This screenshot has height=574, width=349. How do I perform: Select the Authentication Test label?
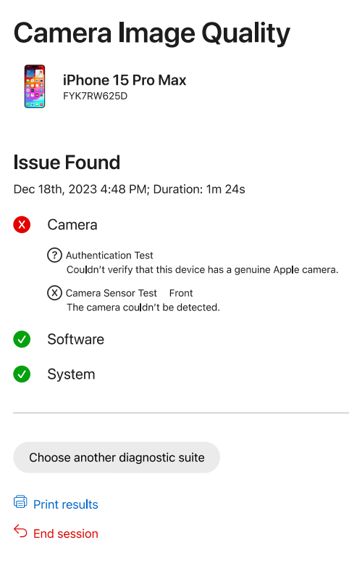click(x=109, y=255)
